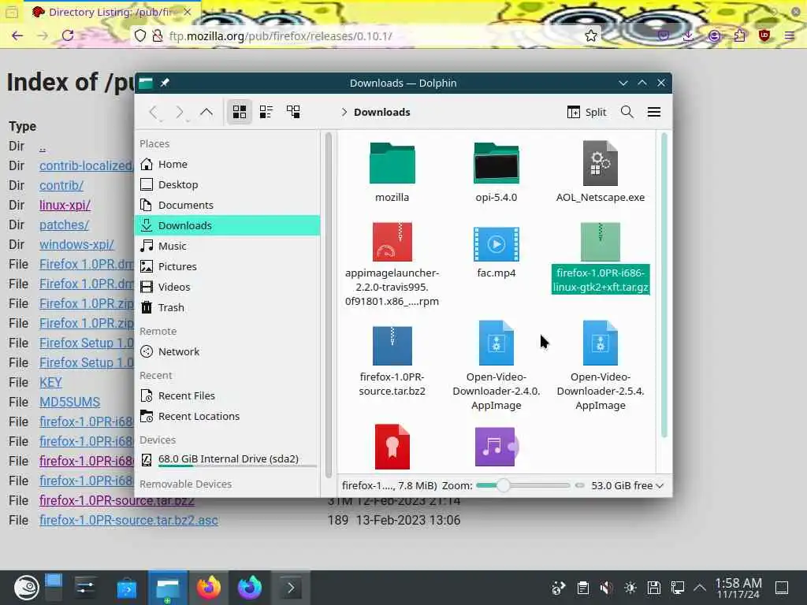Select the red certificate file icon
The width and height of the screenshot is (807, 605).
pyautogui.click(x=392, y=447)
